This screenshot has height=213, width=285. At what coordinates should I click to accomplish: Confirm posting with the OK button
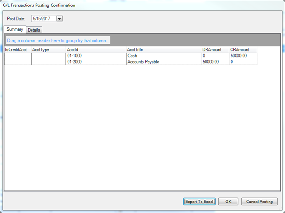click(x=228, y=202)
